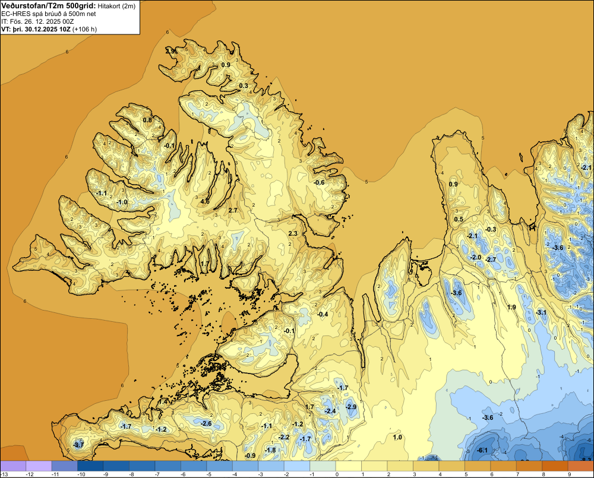This screenshot has width=594, height=478.
Task: Click the '-13' legend label
Action: point(5,474)
